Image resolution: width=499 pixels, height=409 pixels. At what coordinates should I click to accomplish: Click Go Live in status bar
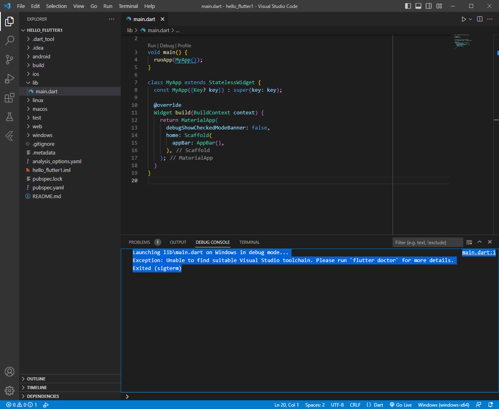[x=400, y=405]
